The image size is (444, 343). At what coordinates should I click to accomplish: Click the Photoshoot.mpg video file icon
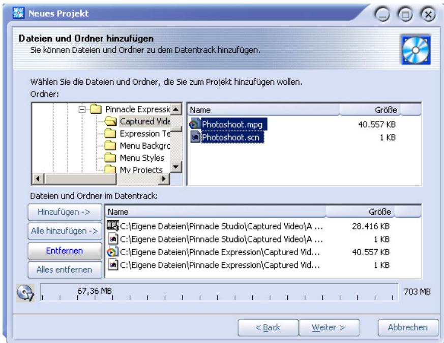click(194, 124)
